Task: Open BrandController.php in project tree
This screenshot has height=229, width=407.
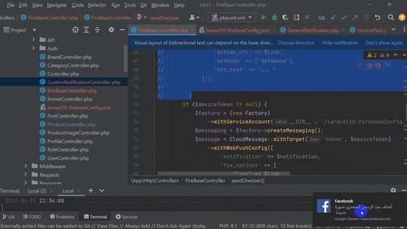Action: coord(69,57)
